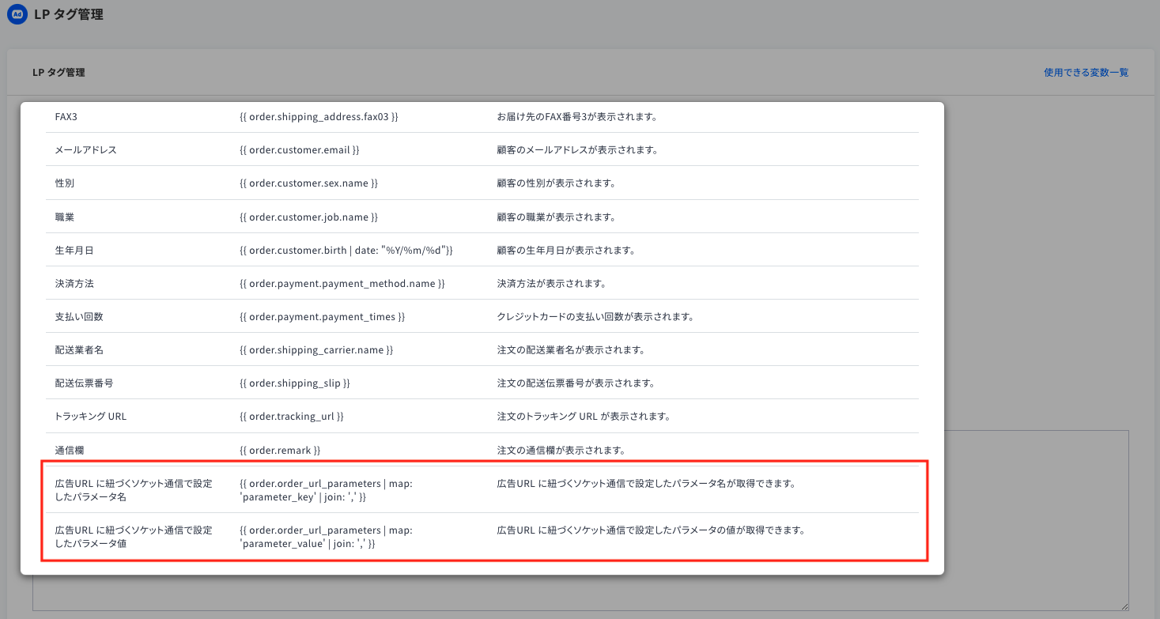
Task: Select the order.customer.birth date variable
Action: (346, 251)
